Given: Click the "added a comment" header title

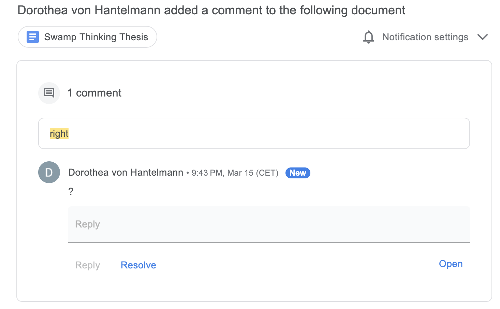Looking at the screenshot, I should (211, 10).
